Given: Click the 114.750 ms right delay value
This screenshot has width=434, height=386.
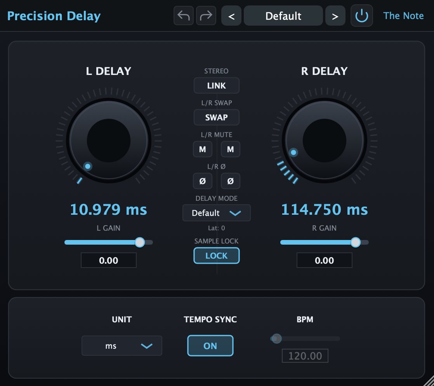Looking at the screenshot, I should tap(325, 209).
